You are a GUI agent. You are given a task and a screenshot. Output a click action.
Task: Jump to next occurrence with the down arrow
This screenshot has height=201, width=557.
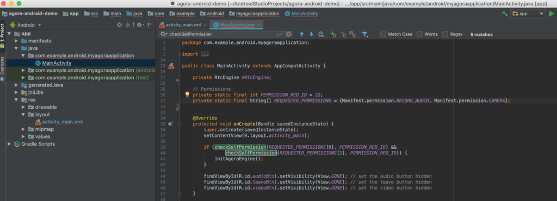coord(312,34)
